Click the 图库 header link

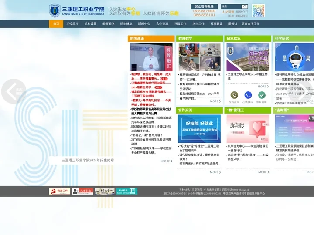pos(231,16)
